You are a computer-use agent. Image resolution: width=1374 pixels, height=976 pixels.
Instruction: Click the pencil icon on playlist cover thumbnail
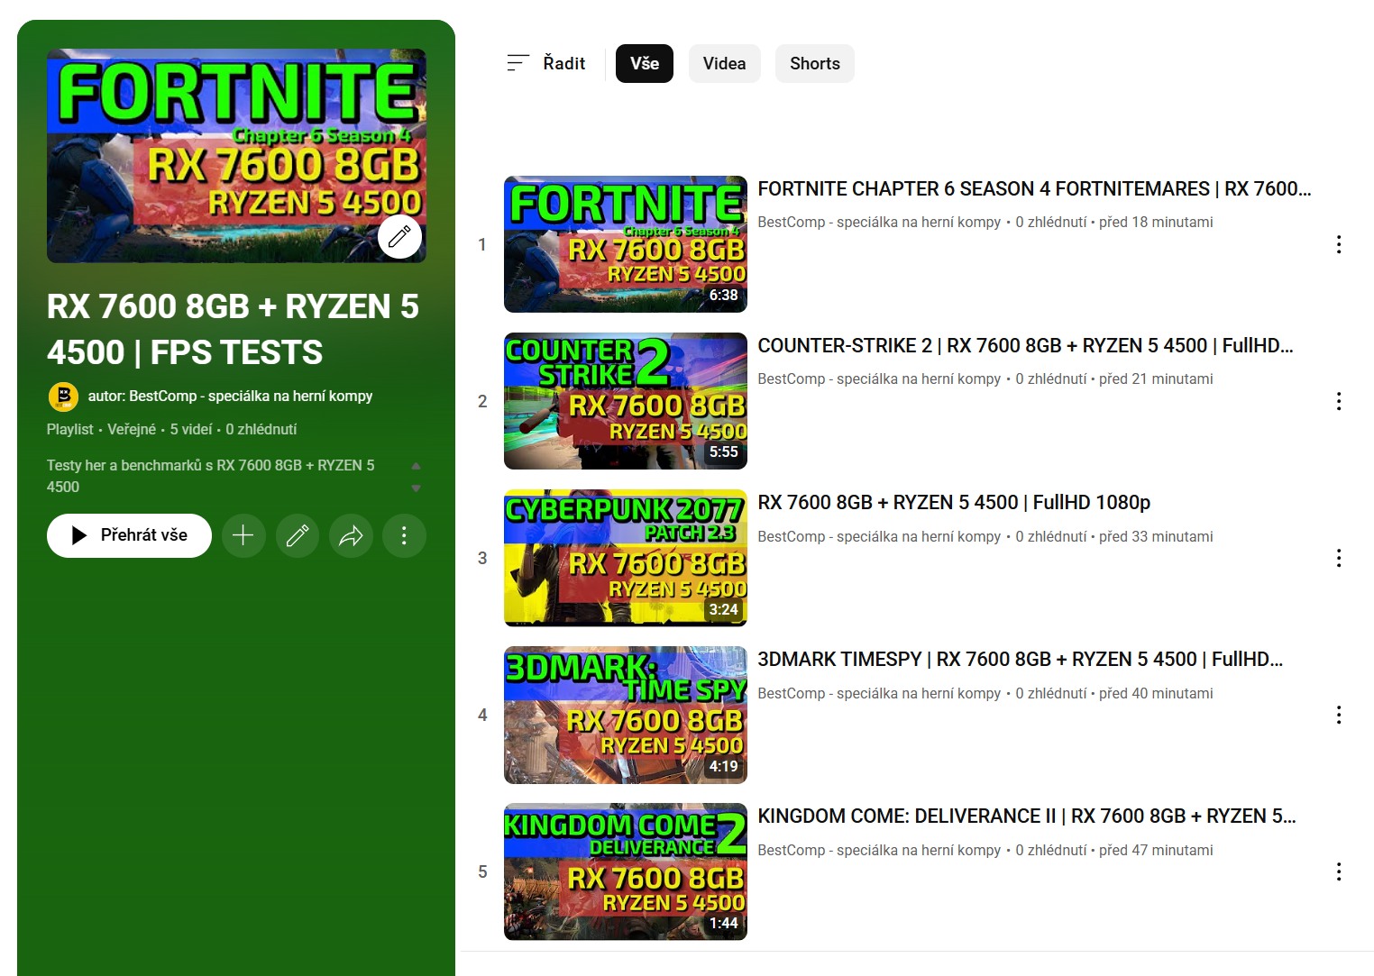coord(399,237)
